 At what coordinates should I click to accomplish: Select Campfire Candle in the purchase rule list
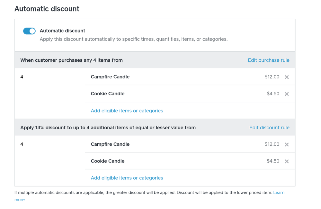click(x=110, y=77)
